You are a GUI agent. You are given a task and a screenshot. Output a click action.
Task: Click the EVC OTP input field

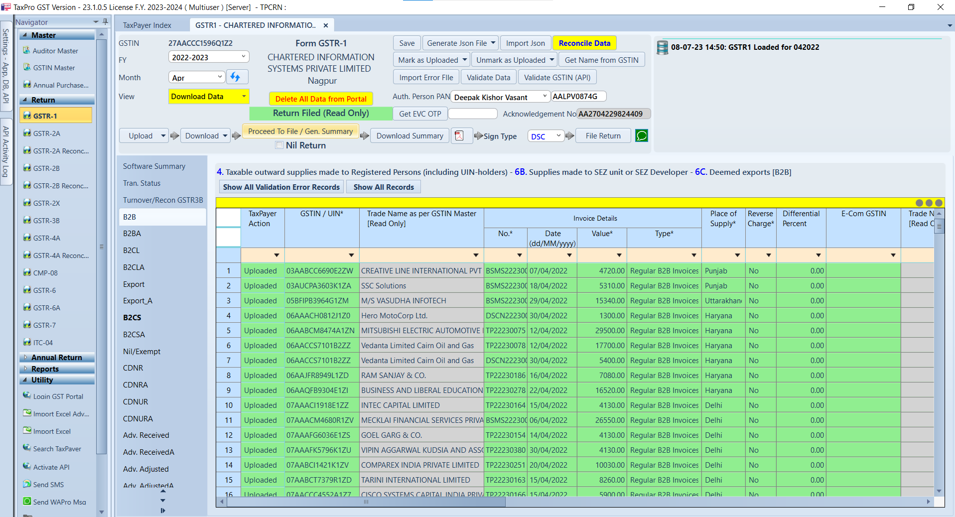click(x=472, y=114)
